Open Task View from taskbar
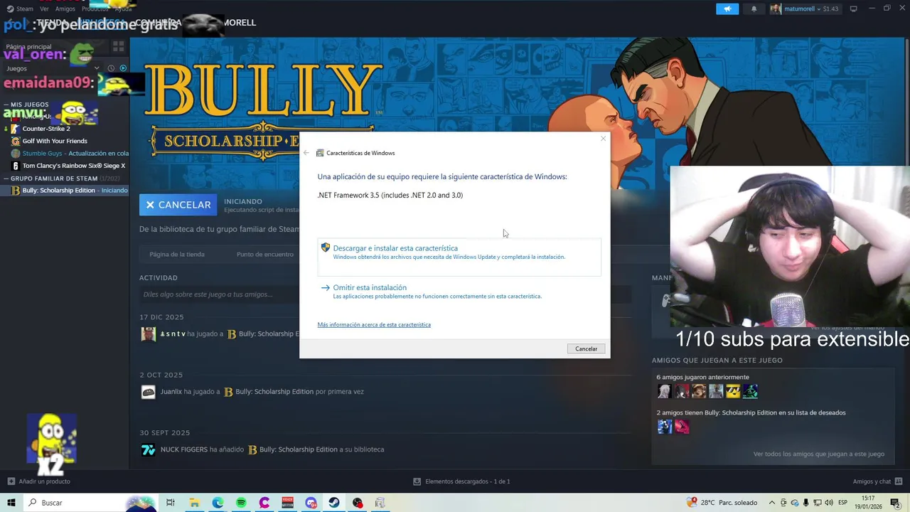Viewport: 910px width, 512px height. click(171, 503)
